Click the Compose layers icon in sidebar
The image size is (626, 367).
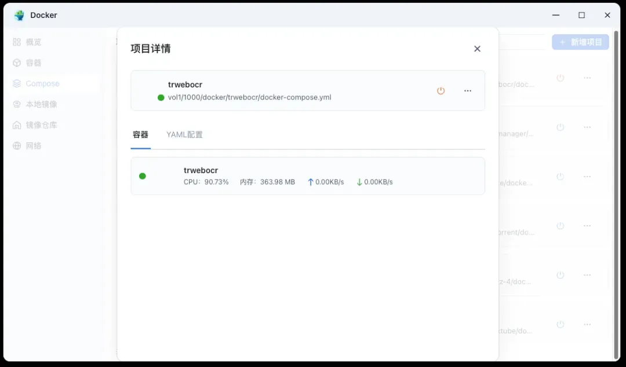(x=17, y=83)
